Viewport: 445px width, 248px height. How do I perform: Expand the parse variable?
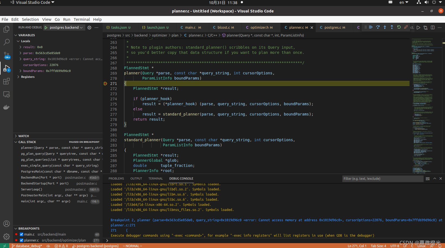(20, 53)
